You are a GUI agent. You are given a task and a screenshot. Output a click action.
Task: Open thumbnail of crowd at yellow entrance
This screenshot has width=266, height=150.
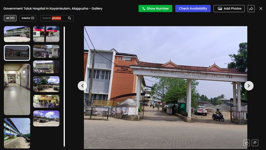pos(46,101)
